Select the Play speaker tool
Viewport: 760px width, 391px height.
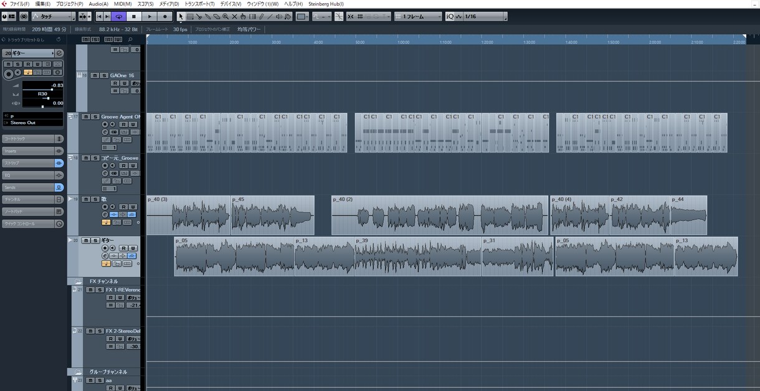[x=278, y=16]
